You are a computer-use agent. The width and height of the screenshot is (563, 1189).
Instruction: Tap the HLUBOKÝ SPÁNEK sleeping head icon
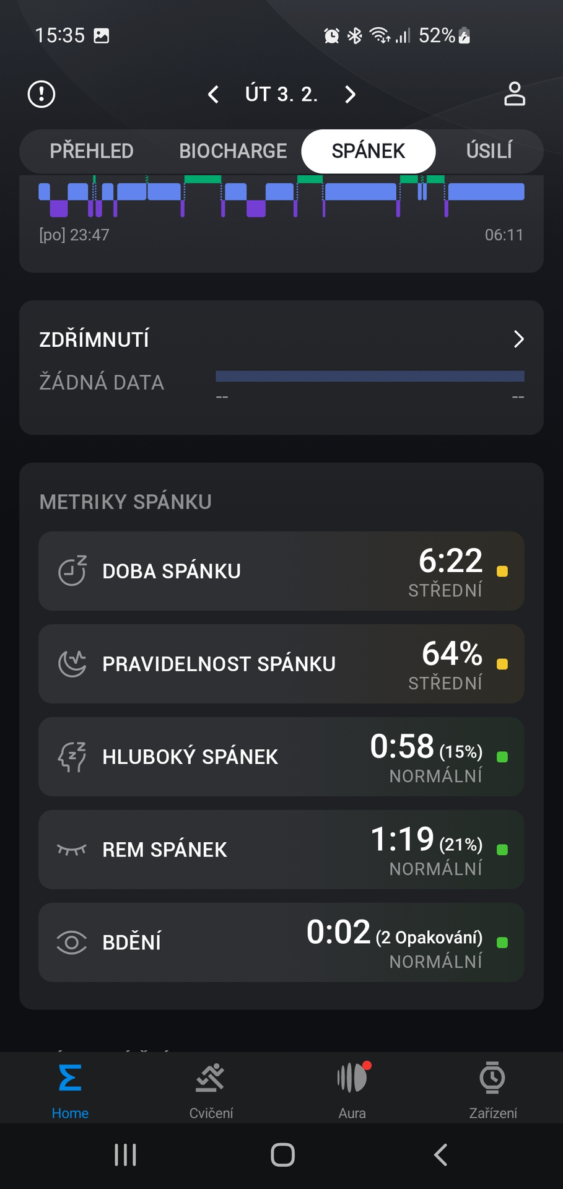[x=72, y=757]
